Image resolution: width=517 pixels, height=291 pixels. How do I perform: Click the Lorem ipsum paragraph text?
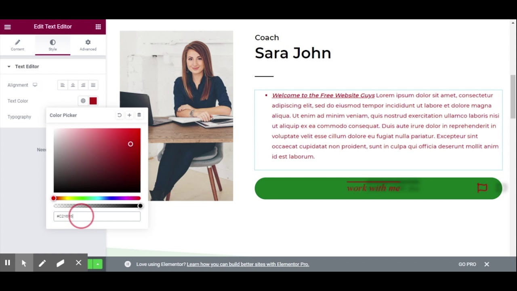(x=386, y=126)
